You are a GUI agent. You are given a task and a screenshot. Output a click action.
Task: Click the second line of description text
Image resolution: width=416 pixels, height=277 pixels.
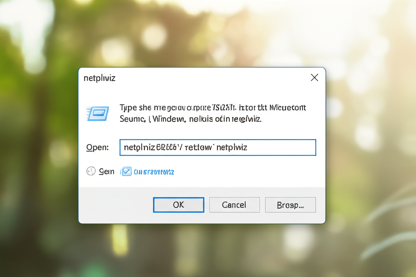(191, 119)
